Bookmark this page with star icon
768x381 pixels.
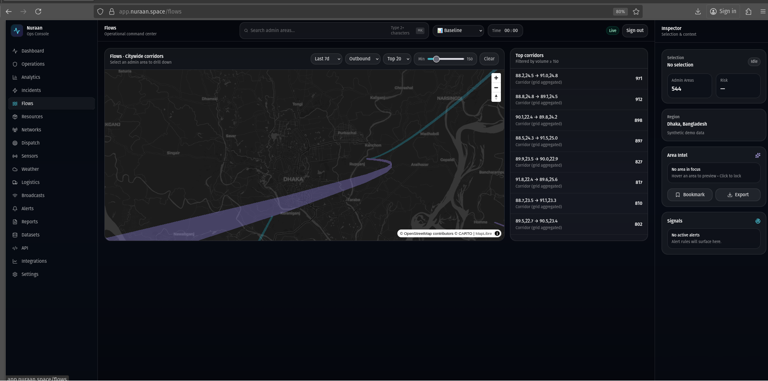(x=636, y=11)
